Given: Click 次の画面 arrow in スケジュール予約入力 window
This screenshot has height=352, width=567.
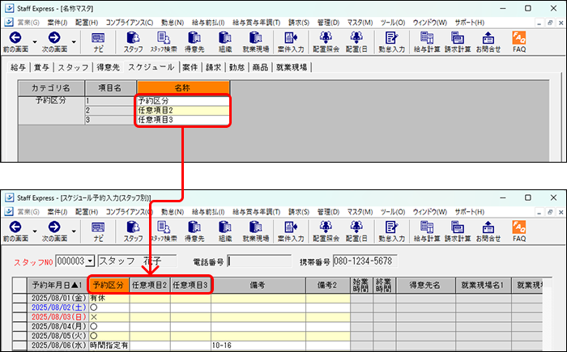Looking at the screenshot, I should tap(54, 227).
